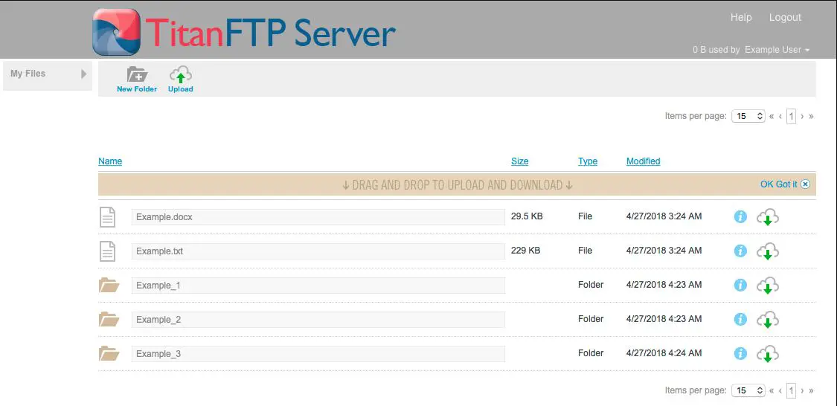Screen dimensions: 837x406
Task: Open bottom Items per page dropdown
Action: tap(748, 390)
